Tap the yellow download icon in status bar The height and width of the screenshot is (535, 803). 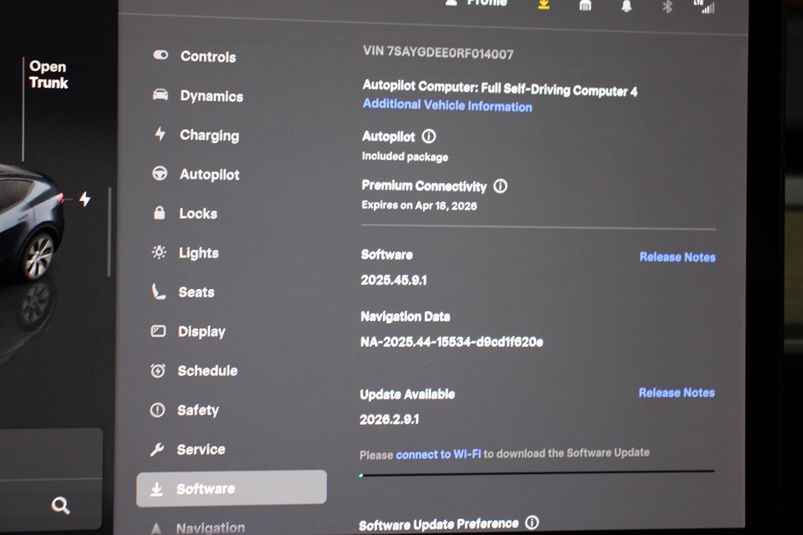544,4
